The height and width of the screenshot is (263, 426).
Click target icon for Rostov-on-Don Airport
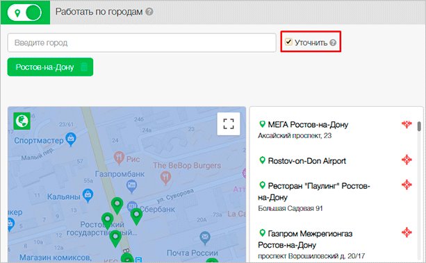click(x=407, y=160)
